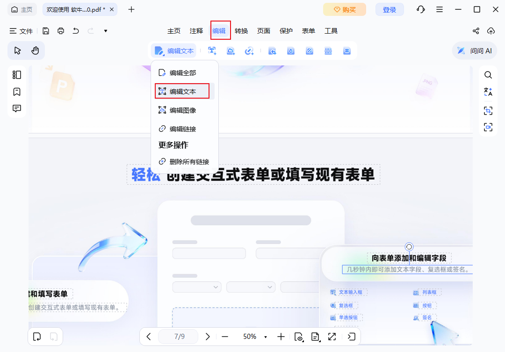Image resolution: width=505 pixels, height=352 pixels.
Task: Click the 登录 button
Action: pyautogui.click(x=390, y=10)
